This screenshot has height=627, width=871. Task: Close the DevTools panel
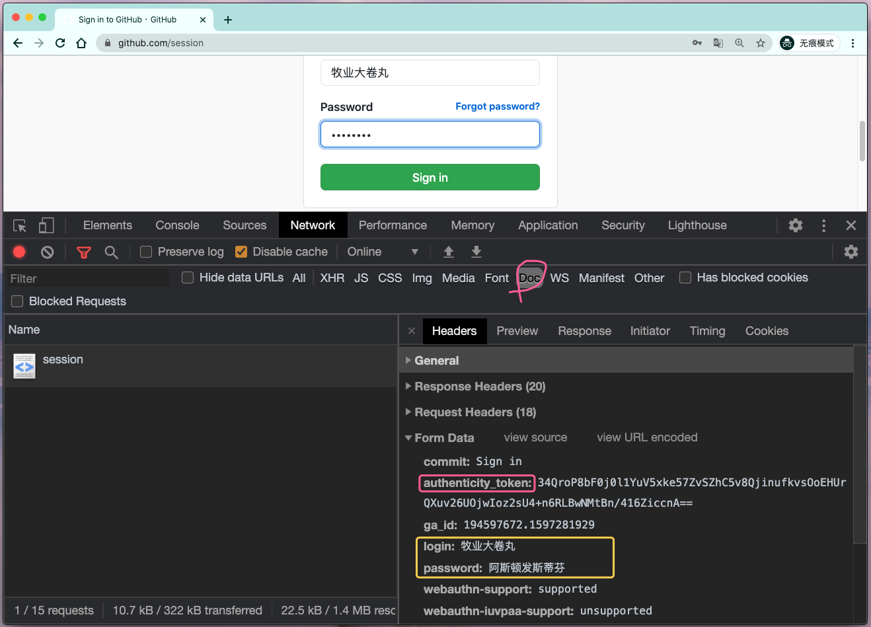tap(851, 225)
